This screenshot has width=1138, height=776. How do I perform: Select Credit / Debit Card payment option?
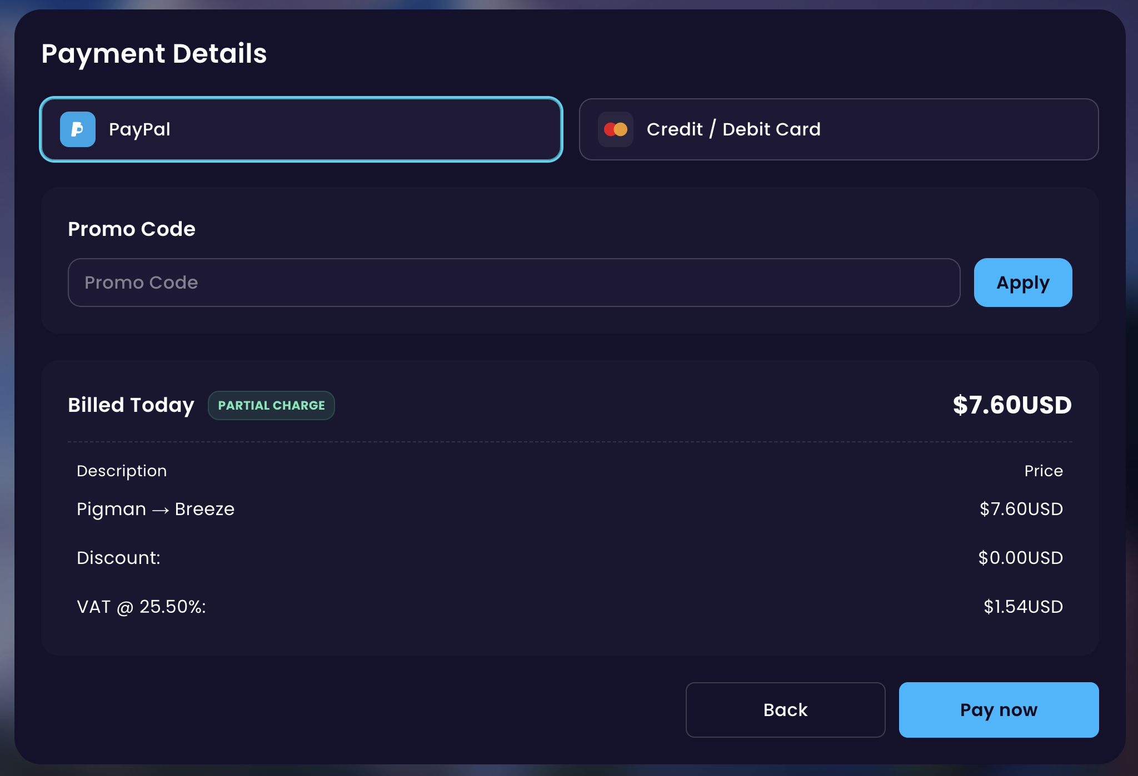838,129
